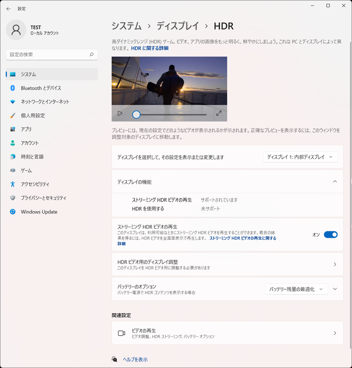Play the HDR preview video
This screenshot has height=368, width=352.
point(120,113)
